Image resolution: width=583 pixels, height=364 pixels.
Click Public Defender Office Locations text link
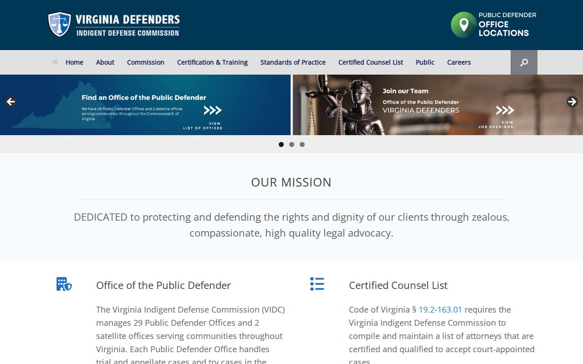507,25
